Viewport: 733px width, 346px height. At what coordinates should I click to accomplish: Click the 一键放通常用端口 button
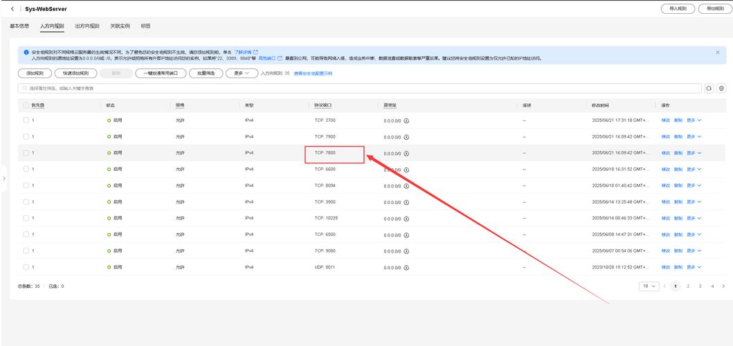click(161, 73)
